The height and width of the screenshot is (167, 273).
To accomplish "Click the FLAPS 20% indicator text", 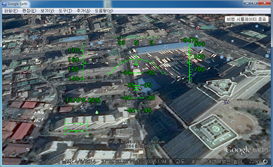I will [x=83, y=100].
